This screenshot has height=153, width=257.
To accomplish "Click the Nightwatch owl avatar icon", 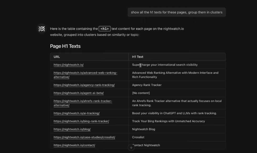I will click(x=41, y=29).
